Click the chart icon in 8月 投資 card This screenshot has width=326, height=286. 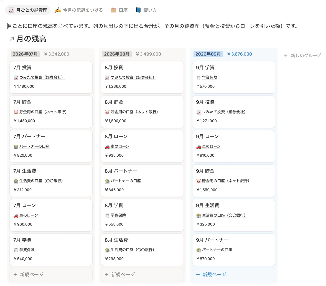coord(107,78)
